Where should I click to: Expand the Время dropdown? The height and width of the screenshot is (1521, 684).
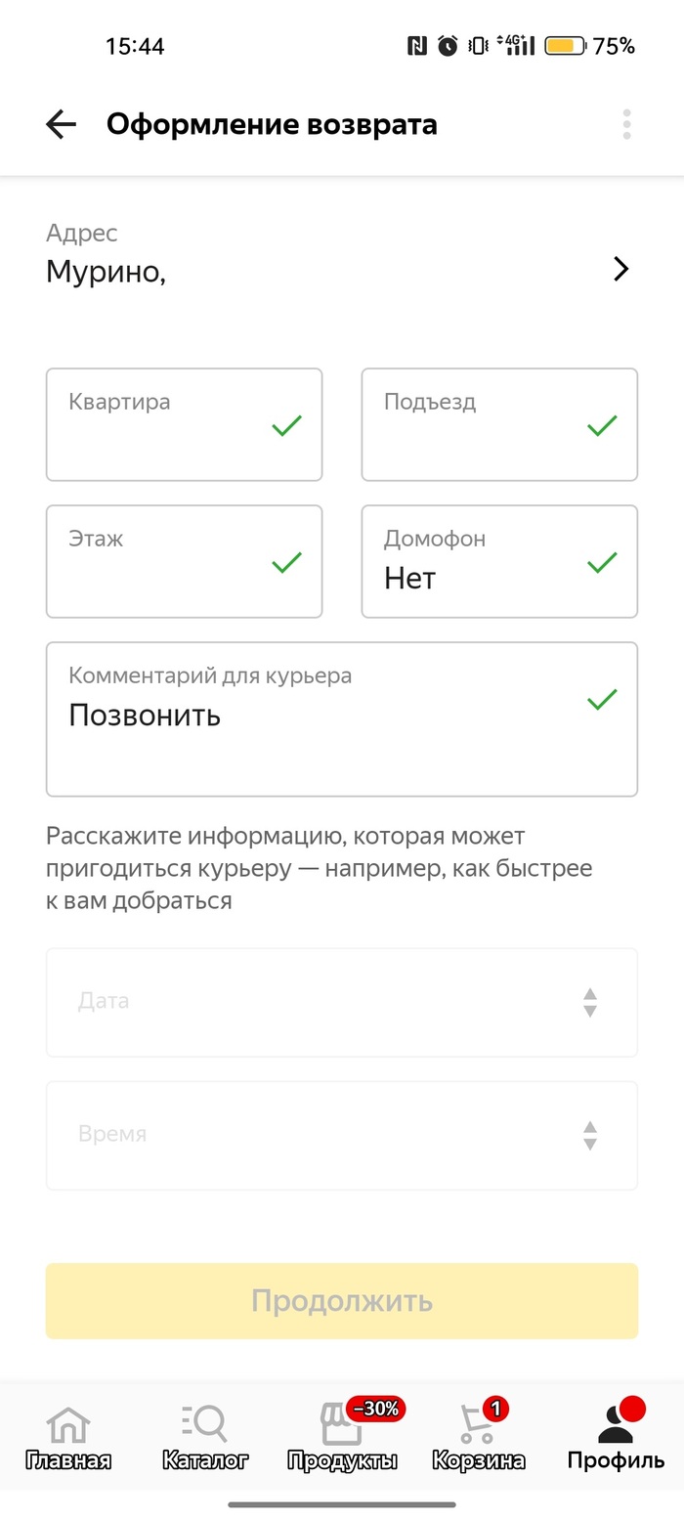pyautogui.click(x=342, y=1135)
